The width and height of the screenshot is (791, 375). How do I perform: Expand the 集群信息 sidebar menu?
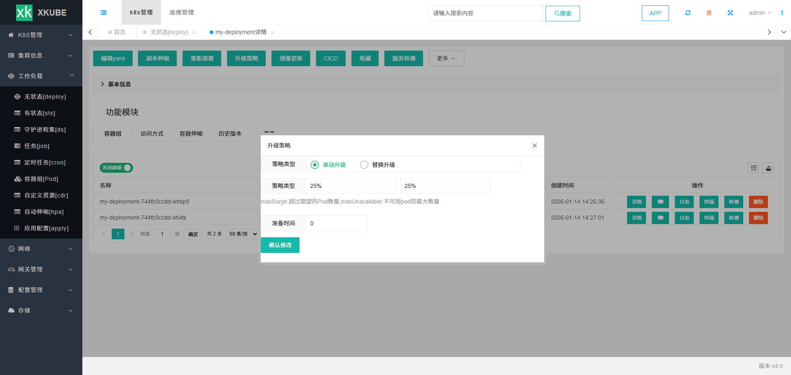click(x=41, y=56)
